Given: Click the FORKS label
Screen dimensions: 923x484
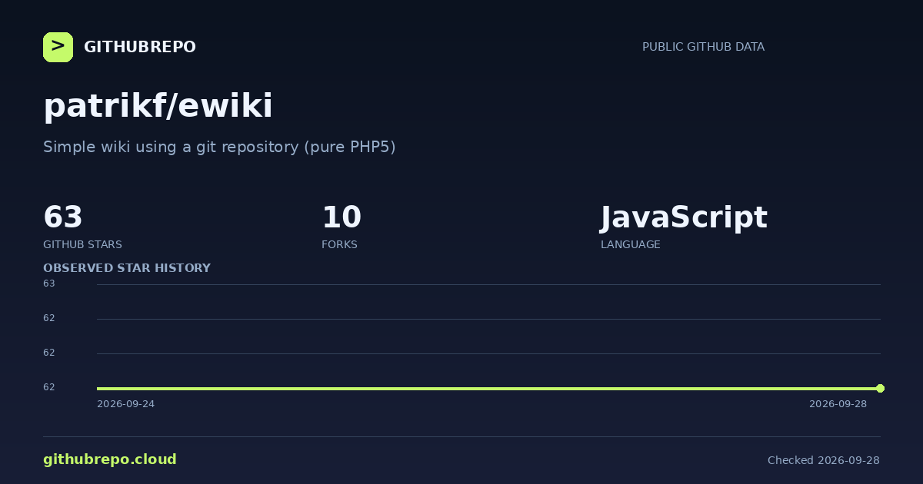Looking at the screenshot, I should pos(339,244).
